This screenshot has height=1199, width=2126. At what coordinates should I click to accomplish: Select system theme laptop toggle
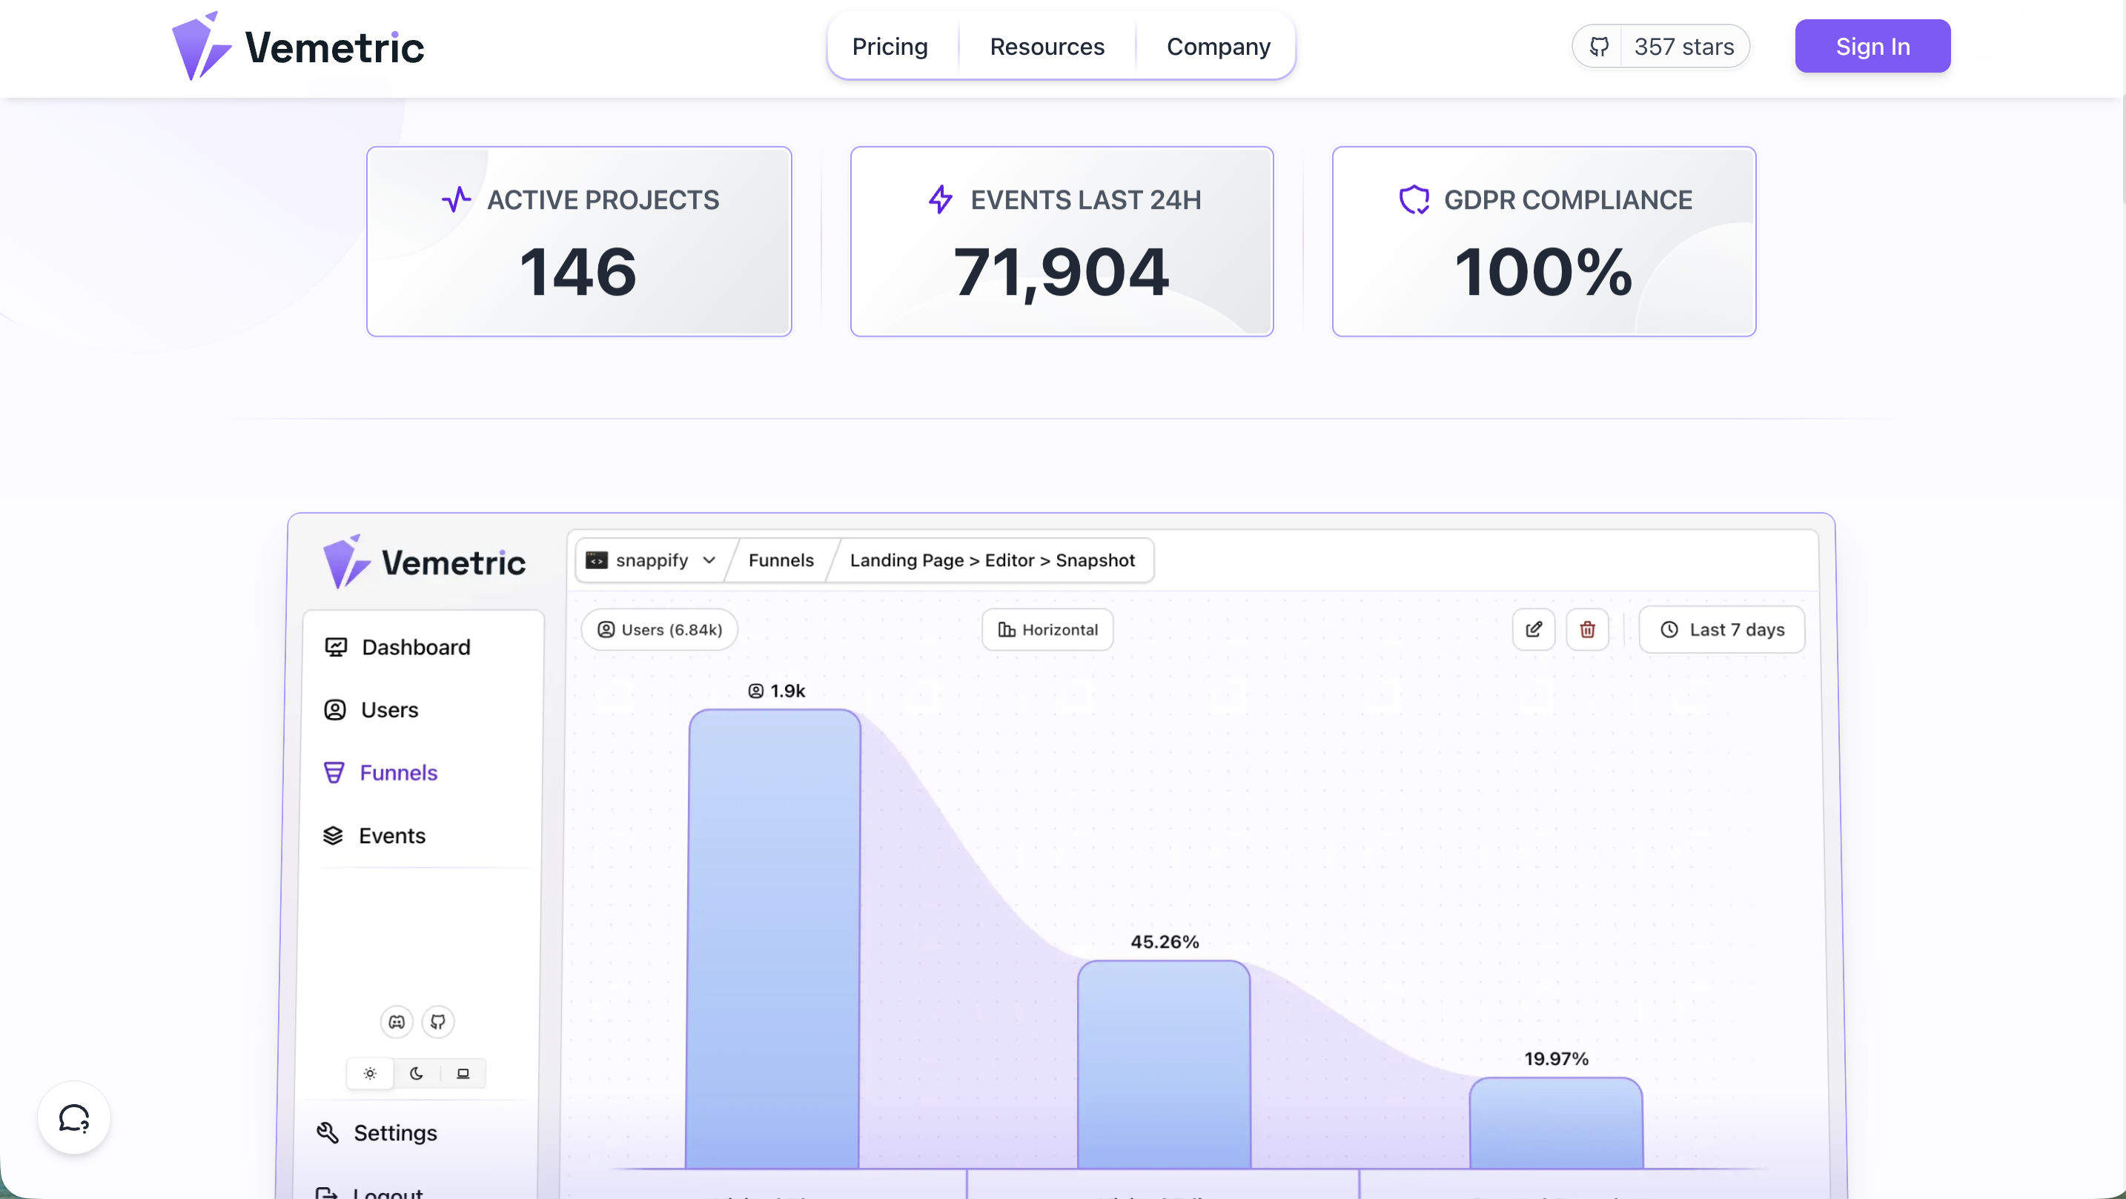tap(463, 1074)
